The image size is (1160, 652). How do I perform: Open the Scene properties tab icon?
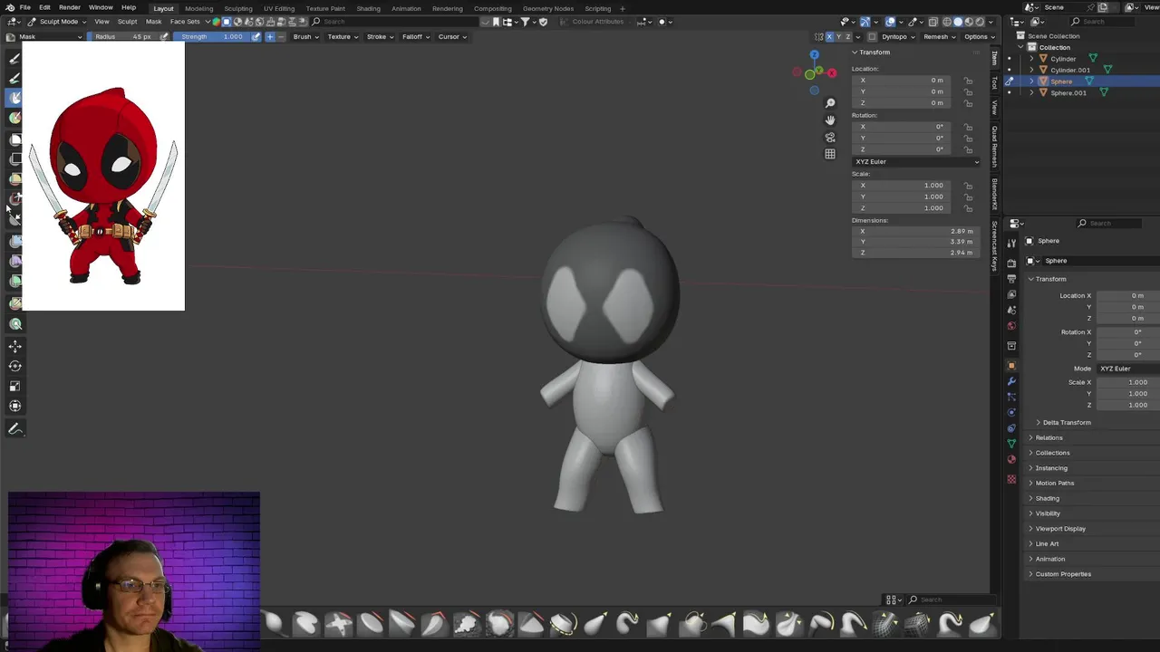[x=1011, y=310]
